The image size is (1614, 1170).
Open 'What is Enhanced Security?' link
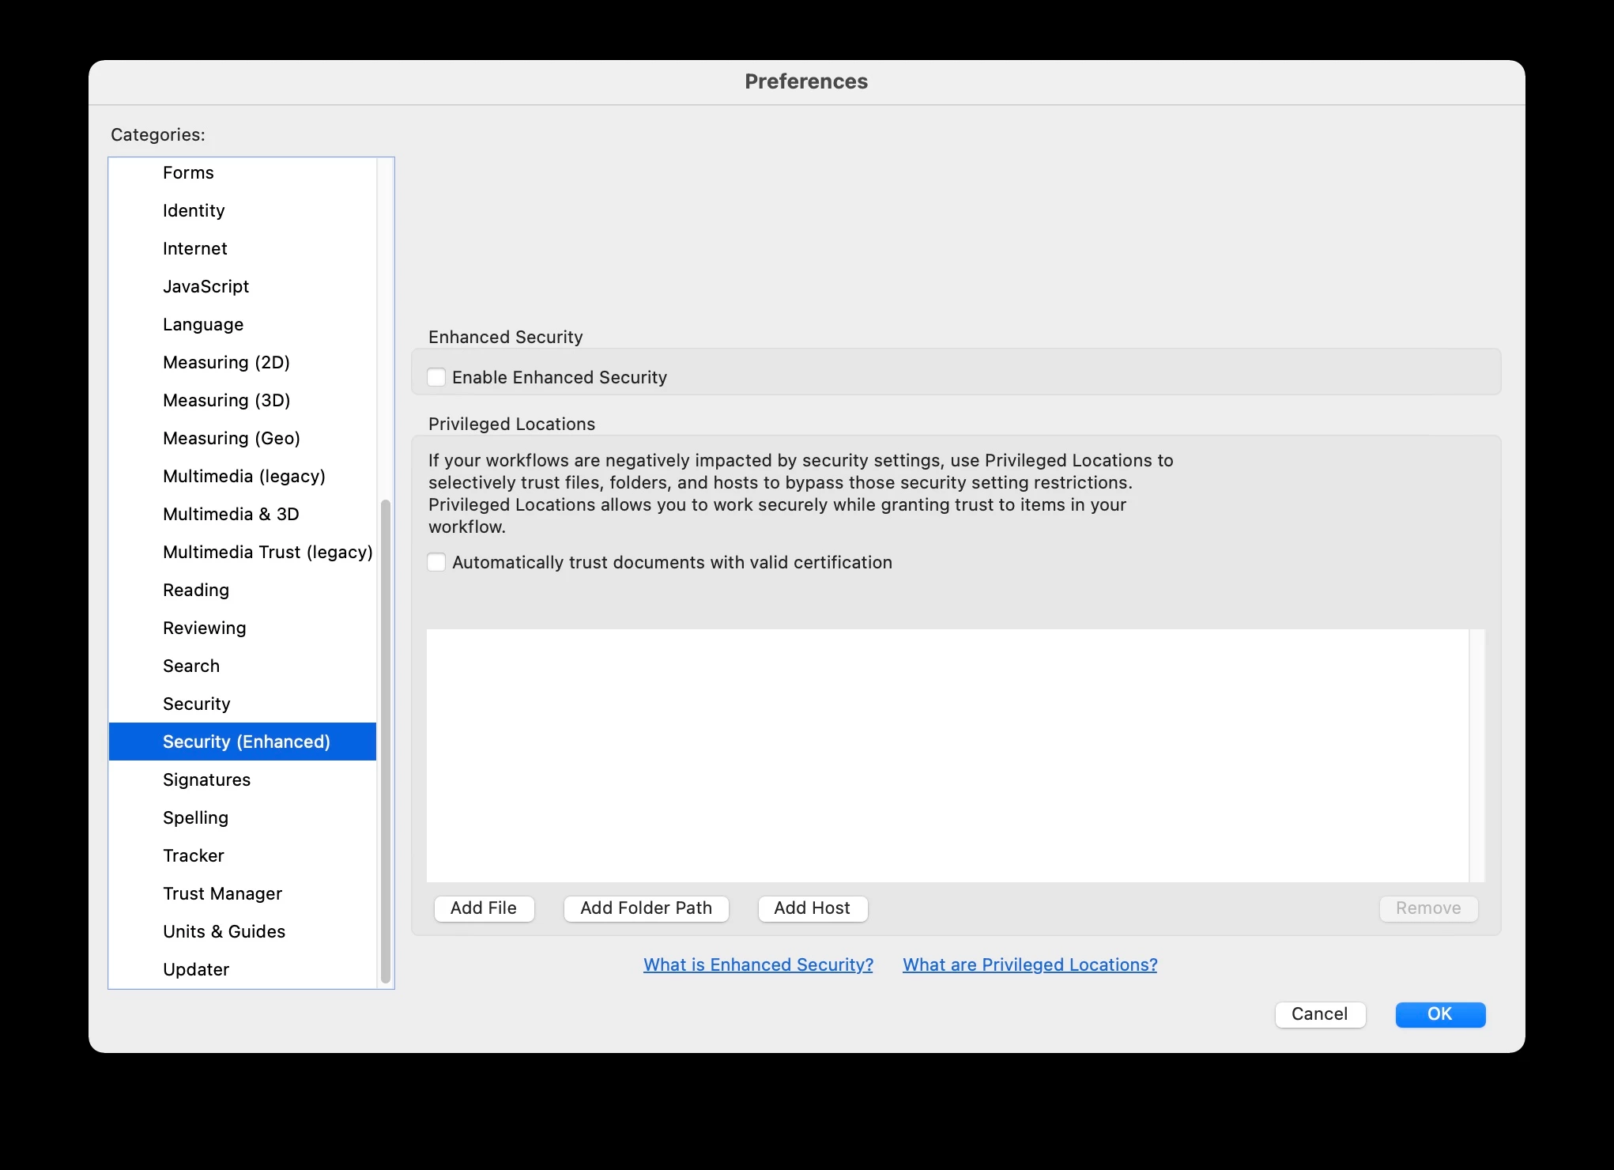pos(758,964)
